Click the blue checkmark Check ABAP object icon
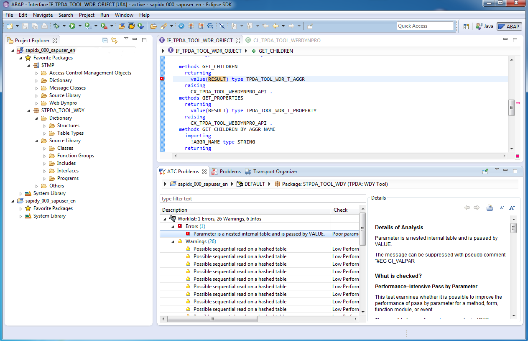The image size is (528, 341). click(x=181, y=26)
